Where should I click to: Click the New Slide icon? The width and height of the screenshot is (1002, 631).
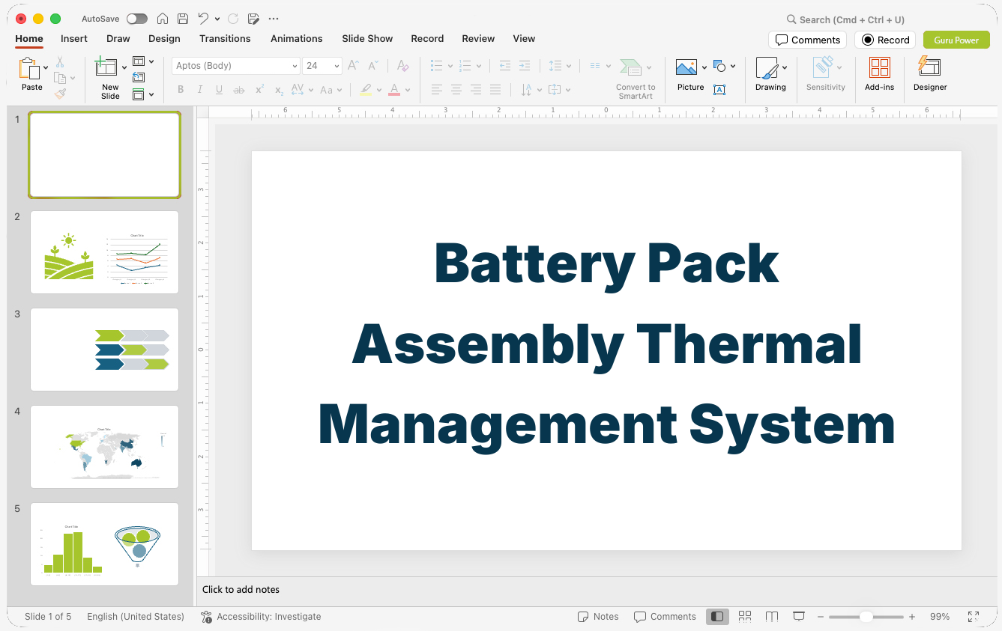click(x=106, y=67)
